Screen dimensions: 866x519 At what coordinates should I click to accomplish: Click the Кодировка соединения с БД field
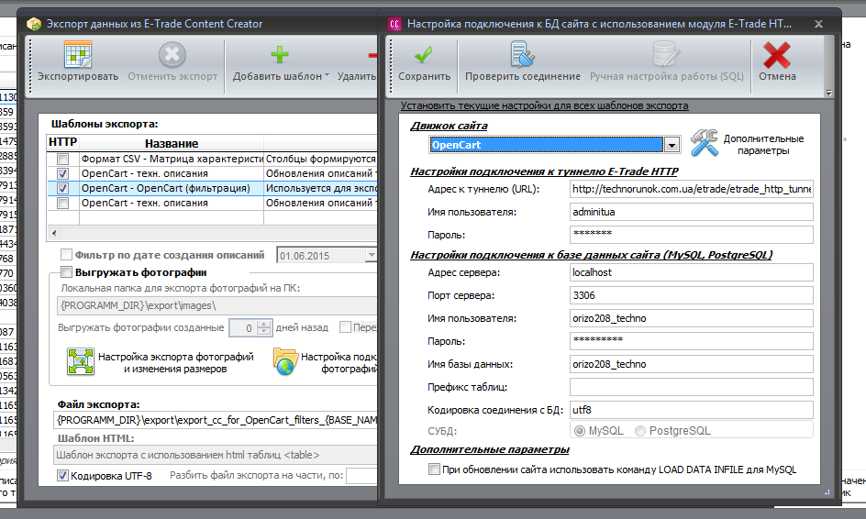pos(691,410)
